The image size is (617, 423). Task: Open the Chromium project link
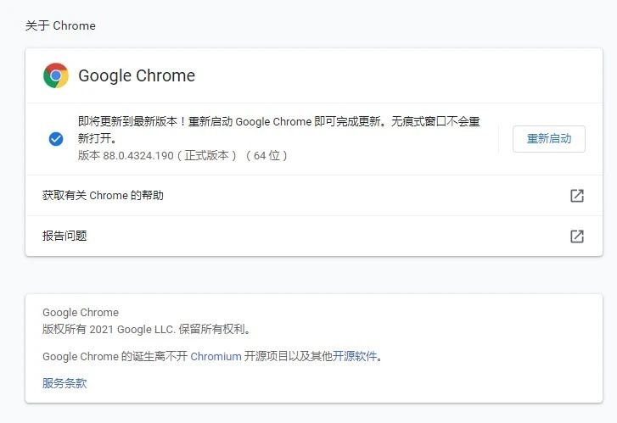click(216, 357)
